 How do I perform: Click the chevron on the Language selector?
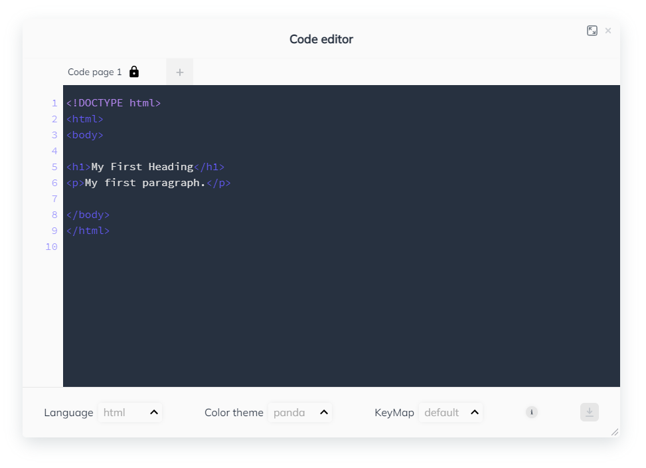point(152,412)
